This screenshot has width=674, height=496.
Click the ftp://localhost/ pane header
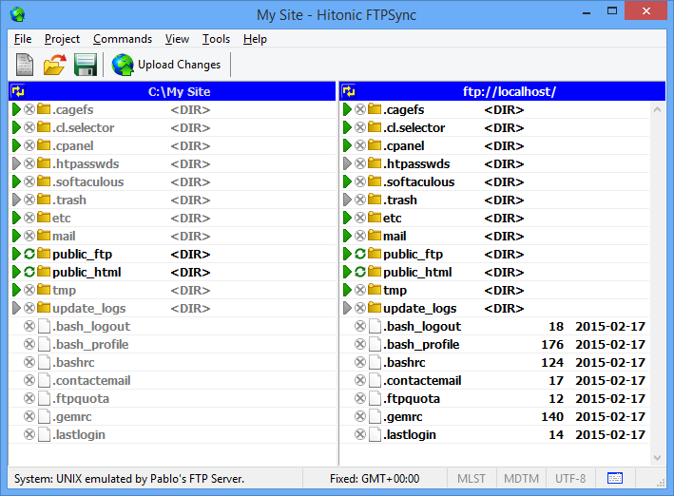point(503,91)
